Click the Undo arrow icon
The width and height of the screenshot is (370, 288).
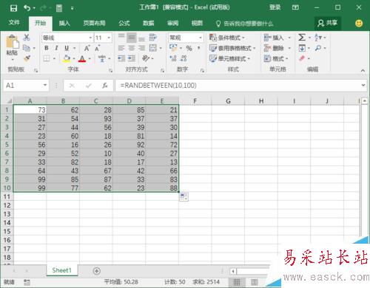27,8
